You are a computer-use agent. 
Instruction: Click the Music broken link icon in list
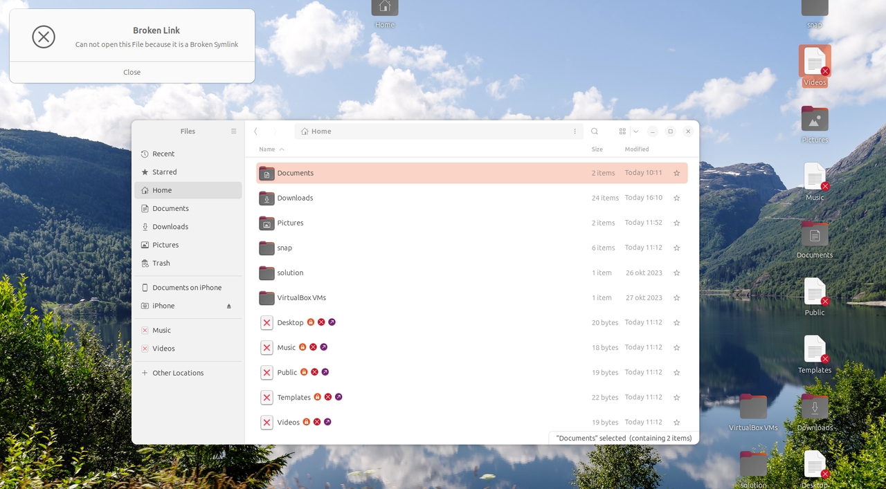(266, 347)
